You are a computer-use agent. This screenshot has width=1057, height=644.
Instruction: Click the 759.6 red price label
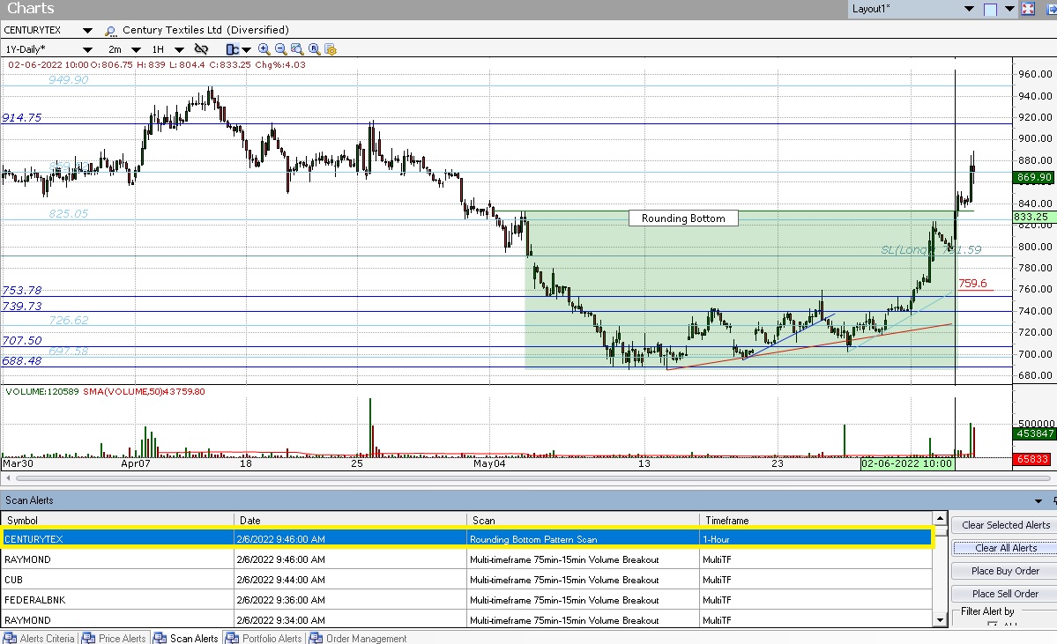(x=972, y=284)
